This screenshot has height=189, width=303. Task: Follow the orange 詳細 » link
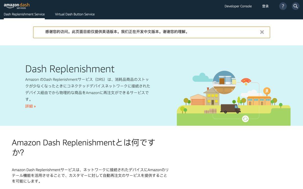31,106
